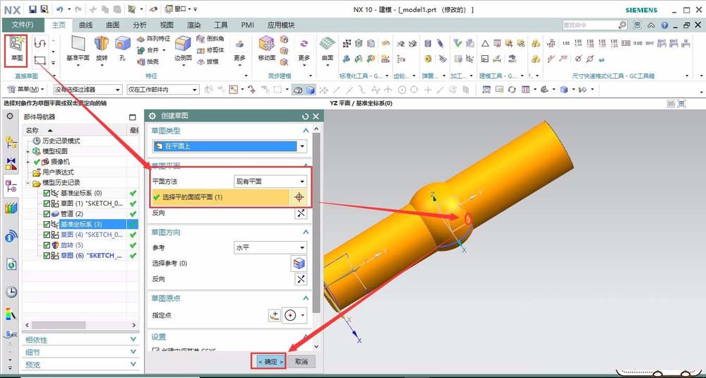
Task: Click the 反向 reverse icon under 平面方法
Action: [x=301, y=213]
